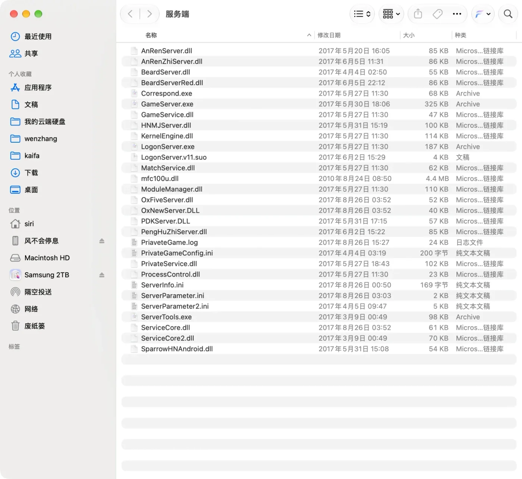
Task: Eject the Samsung 2TB drive
Action: 102,275
